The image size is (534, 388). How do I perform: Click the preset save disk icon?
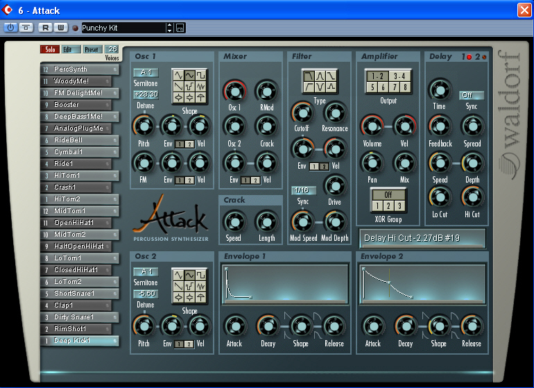pyautogui.click(x=180, y=28)
